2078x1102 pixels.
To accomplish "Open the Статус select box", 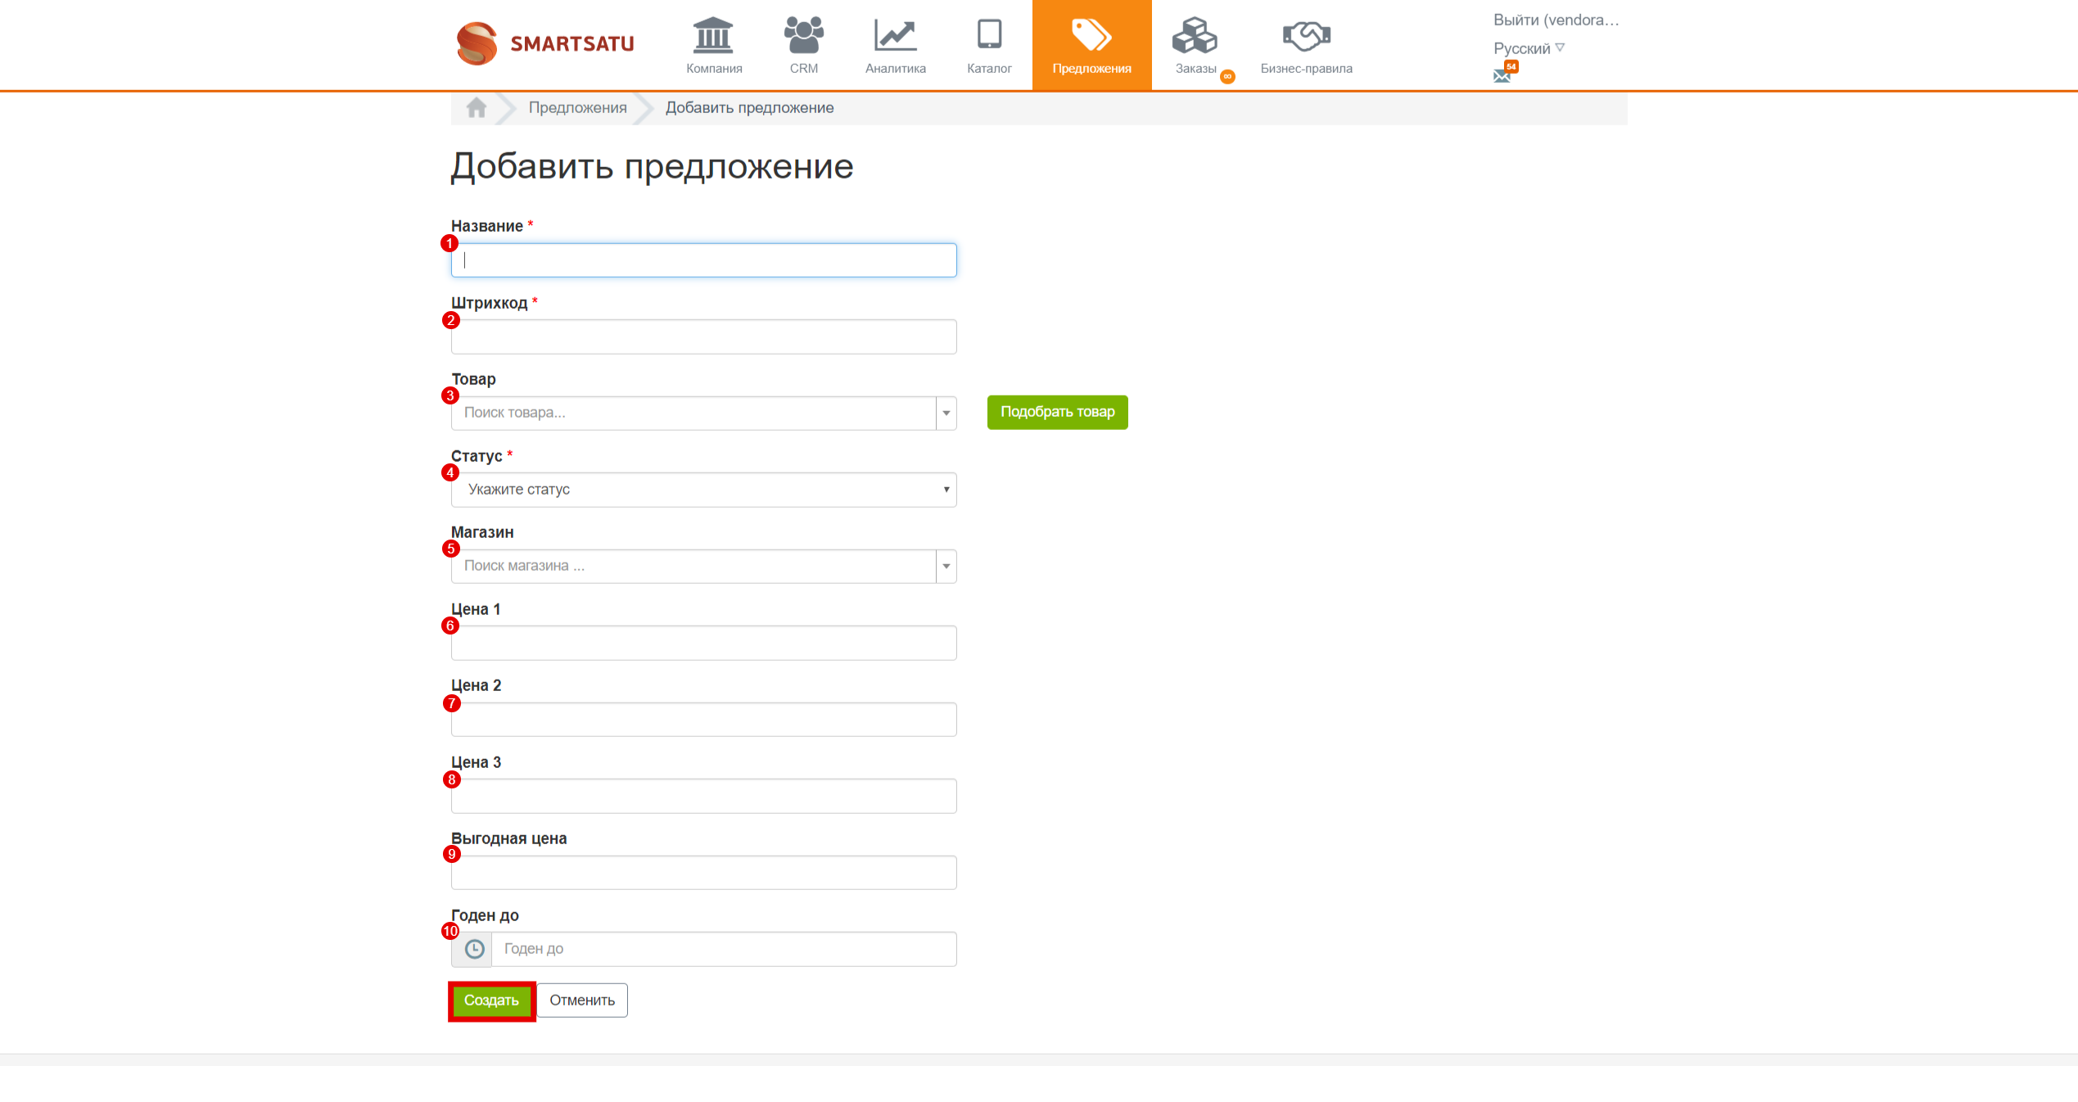I will point(703,490).
